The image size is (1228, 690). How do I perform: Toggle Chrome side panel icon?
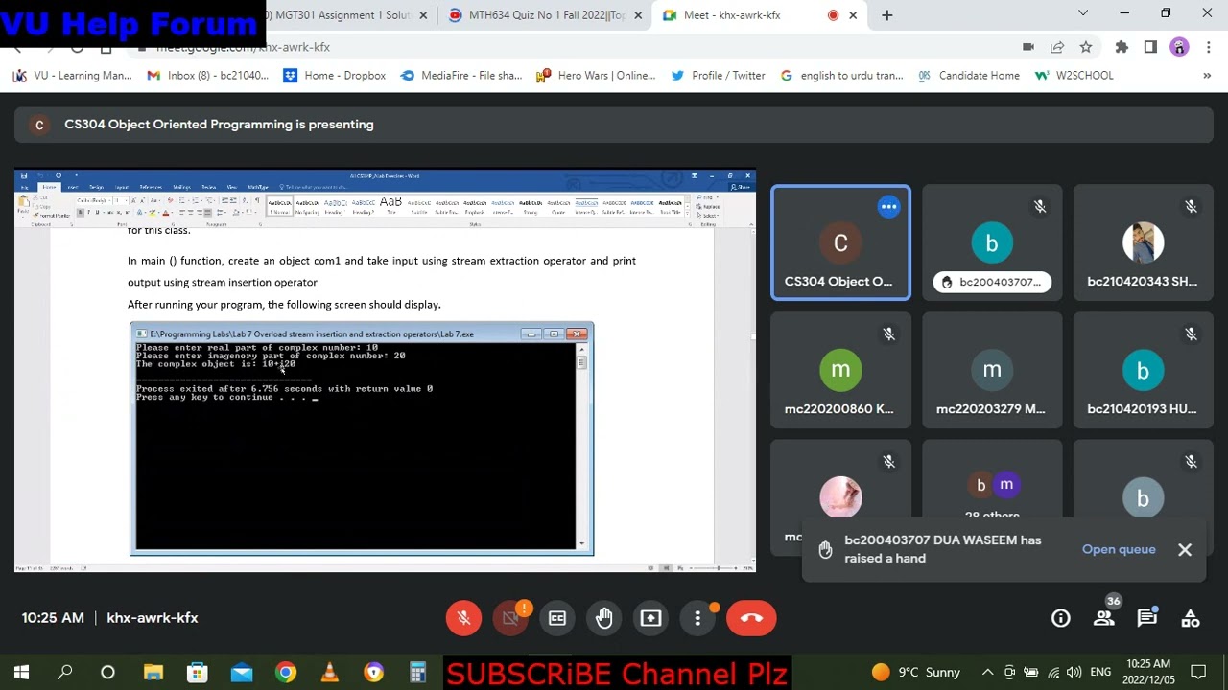pos(1150,47)
